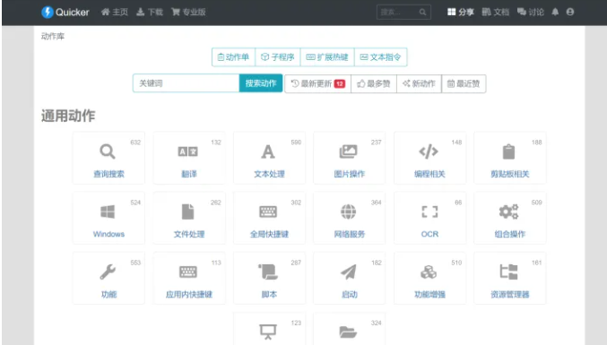
Task: Show 最新更新 latest updates
Action: click(x=317, y=83)
